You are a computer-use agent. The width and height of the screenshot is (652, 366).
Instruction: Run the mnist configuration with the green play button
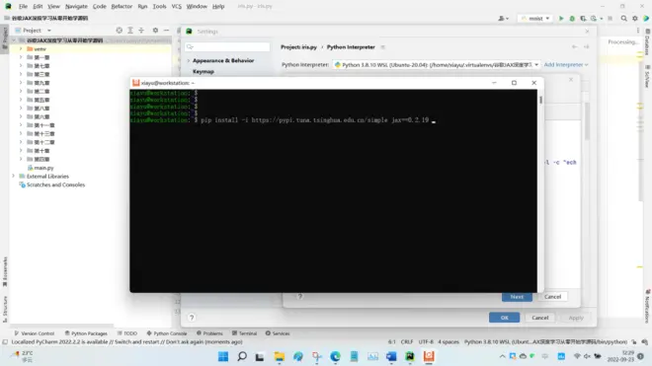[561, 19]
